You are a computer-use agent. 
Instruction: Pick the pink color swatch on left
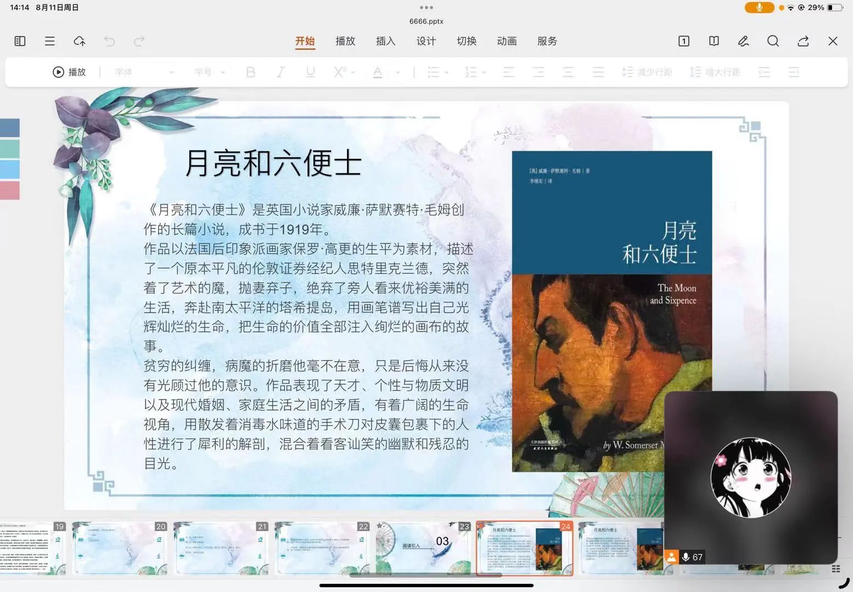(10, 190)
